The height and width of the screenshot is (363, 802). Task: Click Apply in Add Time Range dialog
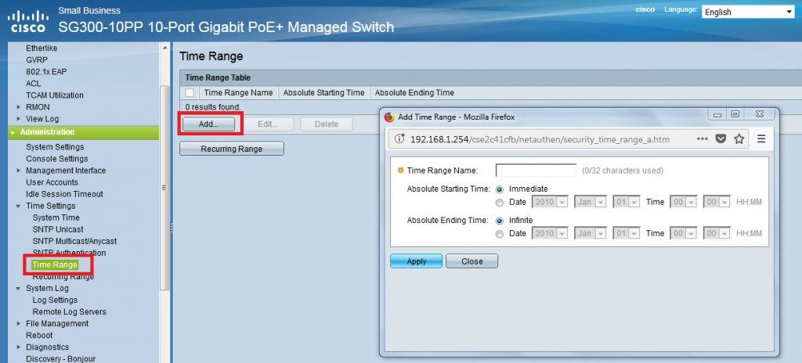tap(417, 261)
